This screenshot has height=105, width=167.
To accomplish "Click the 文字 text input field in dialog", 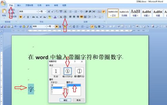I will [58, 85].
